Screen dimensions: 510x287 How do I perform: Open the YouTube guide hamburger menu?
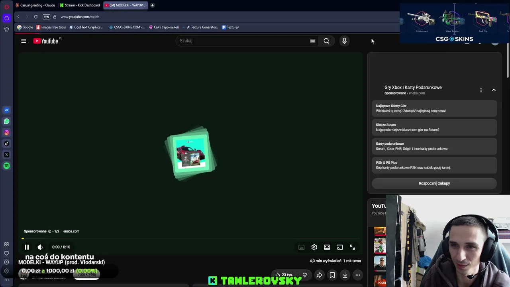coord(24,41)
